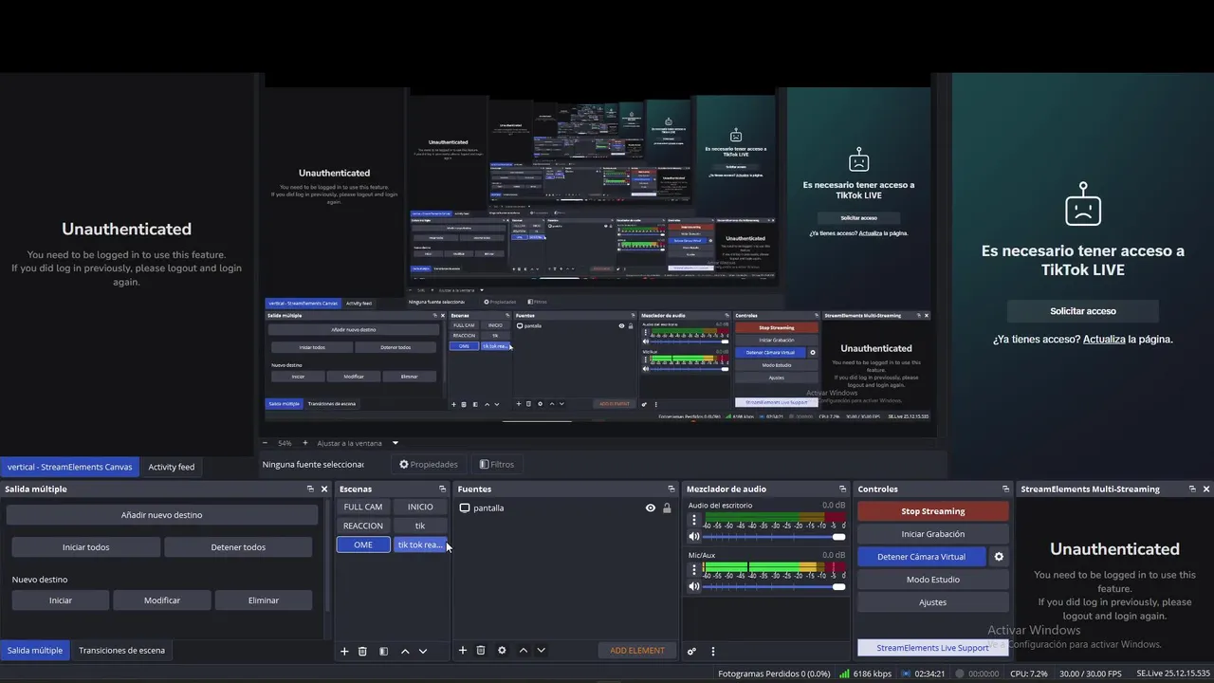Open advanced audio properties gears icon
The width and height of the screenshot is (1214, 683).
coord(692,652)
